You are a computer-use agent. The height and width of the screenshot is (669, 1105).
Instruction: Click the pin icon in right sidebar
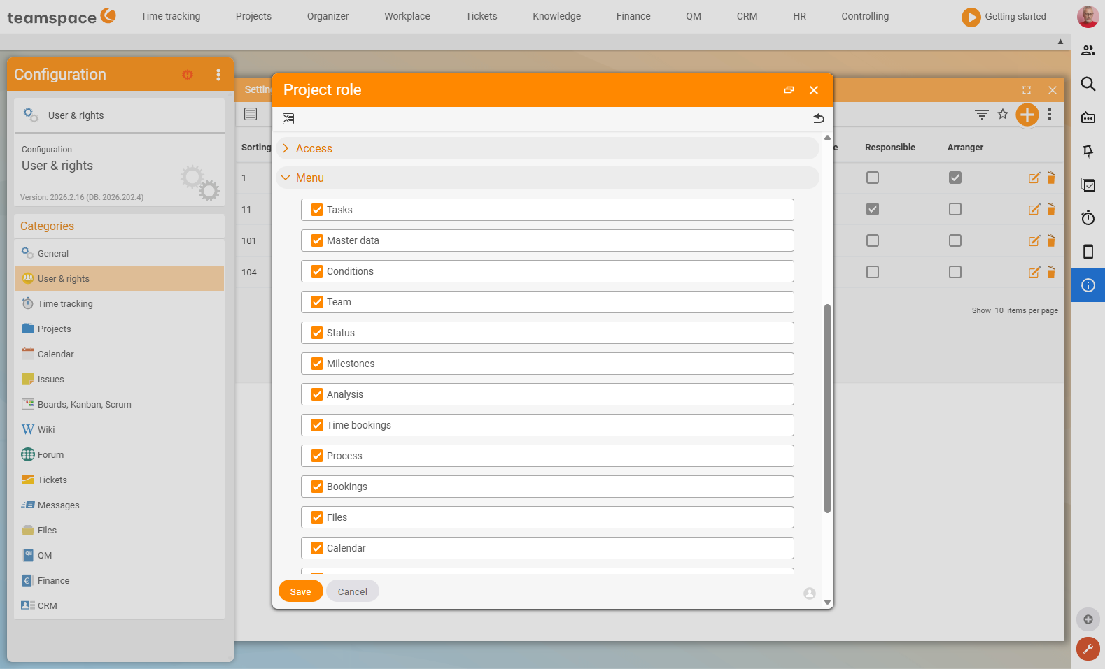pos(1088,151)
